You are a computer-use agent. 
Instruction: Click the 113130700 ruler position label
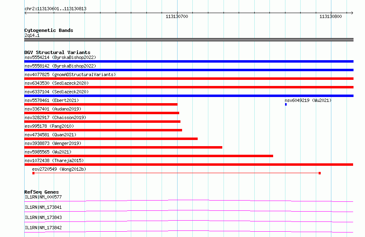(177, 16)
